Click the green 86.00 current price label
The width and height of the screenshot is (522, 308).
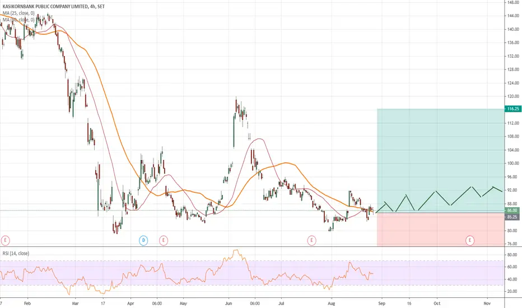click(x=513, y=211)
